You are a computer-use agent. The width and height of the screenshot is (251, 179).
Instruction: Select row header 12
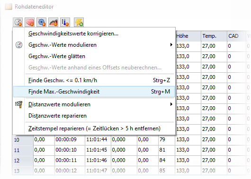point(23,161)
